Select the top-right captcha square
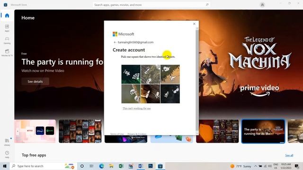 [x=170, y=74]
